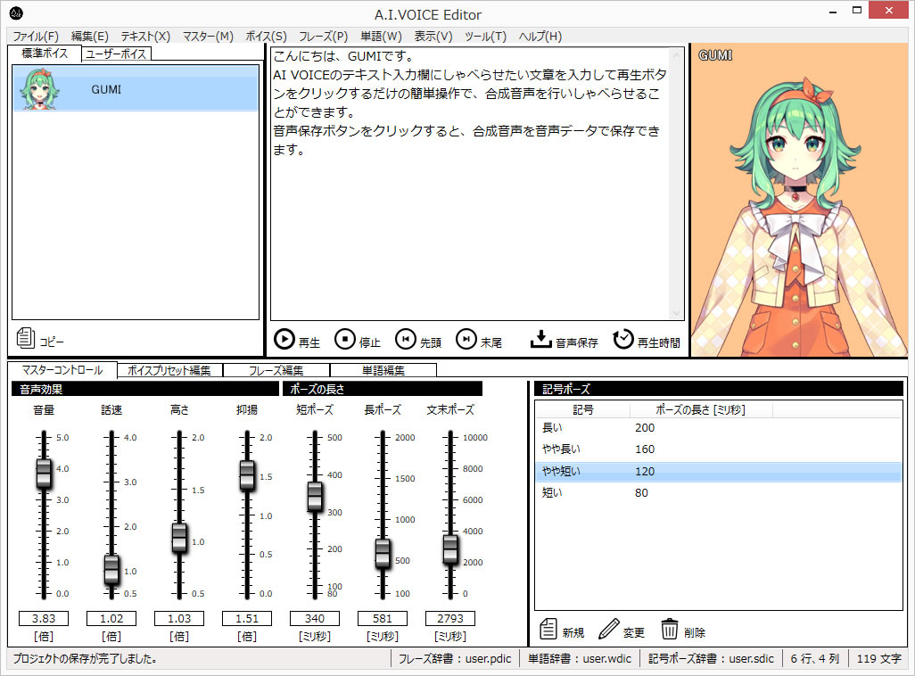Click the 長ポーズ slider handle
Viewport: 915px width, 676px height.
[x=383, y=553]
